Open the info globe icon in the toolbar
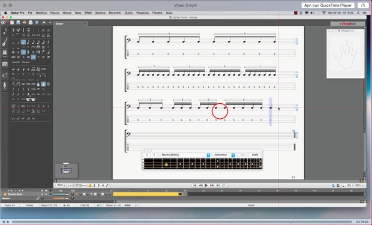 (x=37, y=23)
